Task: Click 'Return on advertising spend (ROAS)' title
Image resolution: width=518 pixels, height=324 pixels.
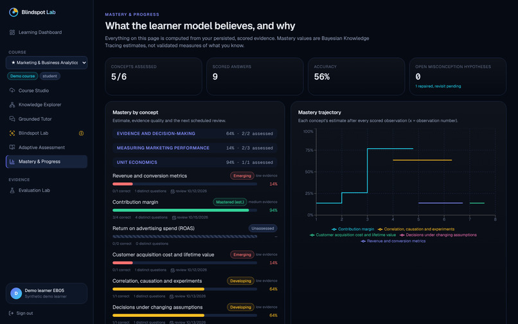Action: coord(154,228)
